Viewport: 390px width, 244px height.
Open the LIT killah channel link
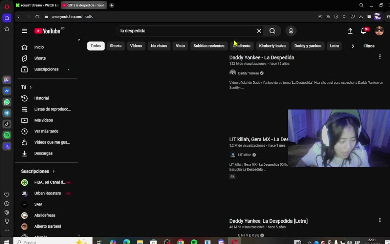(245, 155)
